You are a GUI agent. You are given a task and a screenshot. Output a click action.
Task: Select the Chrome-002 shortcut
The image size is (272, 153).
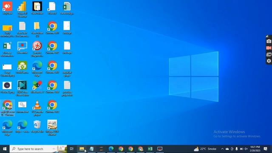tap(52, 48)
